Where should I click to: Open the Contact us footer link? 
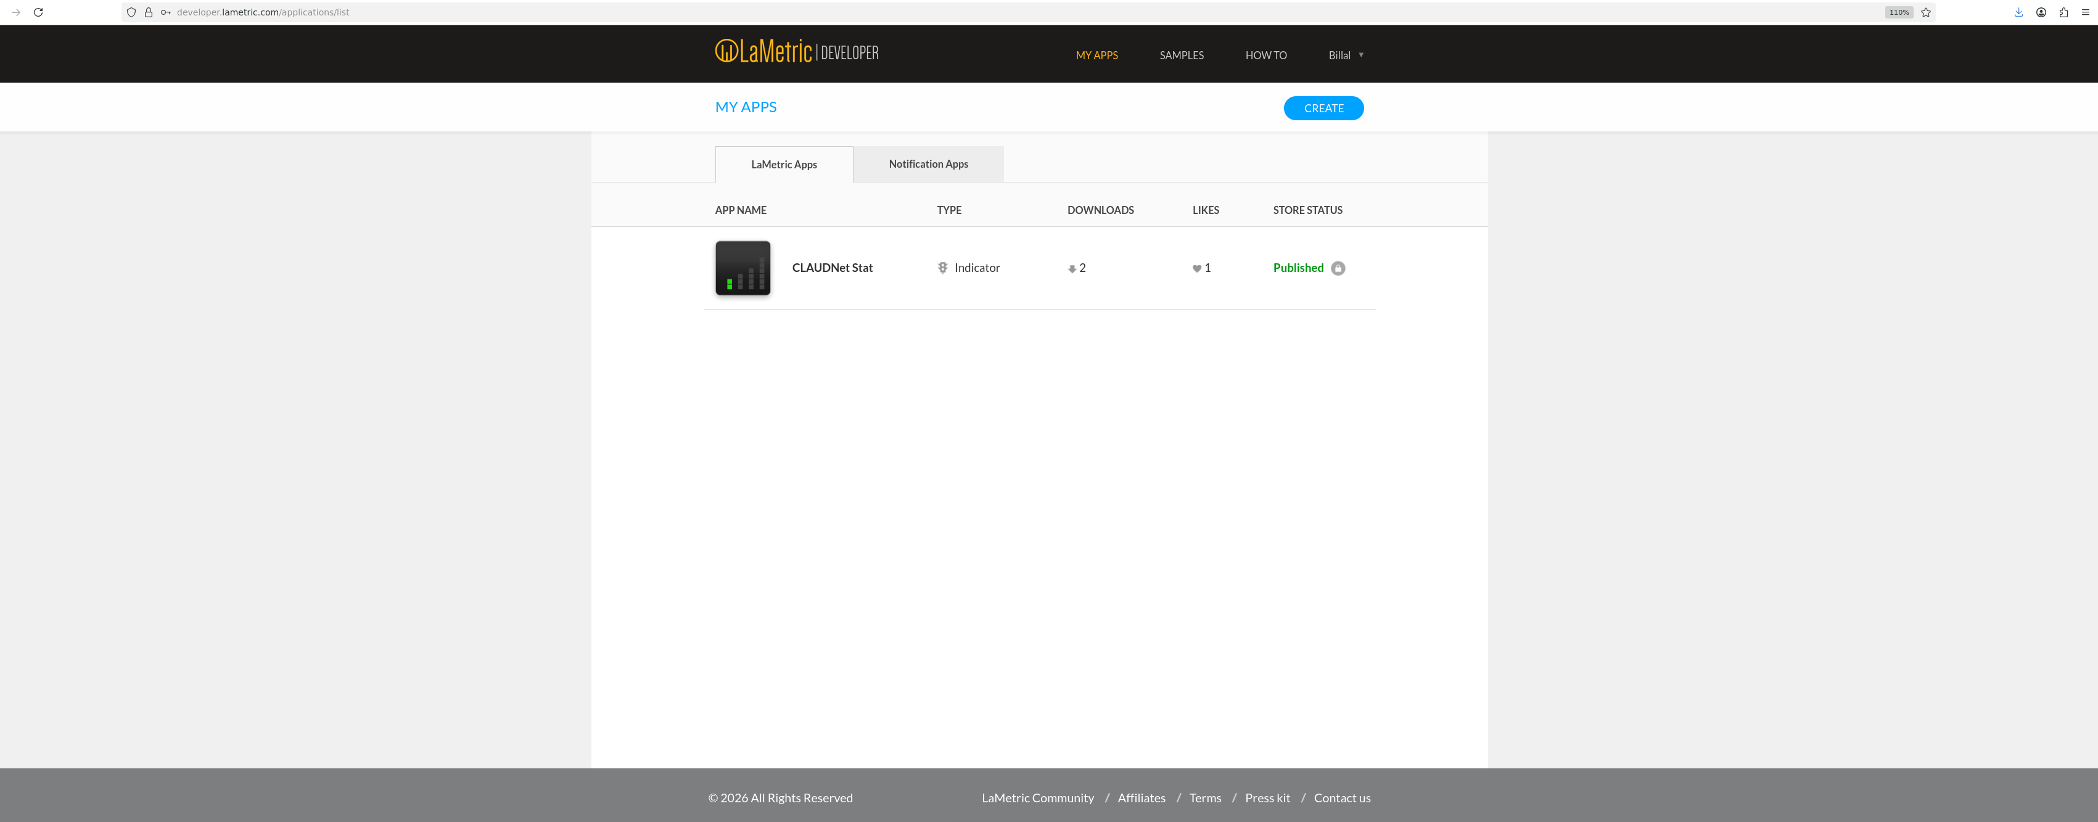coord(1341,799)
